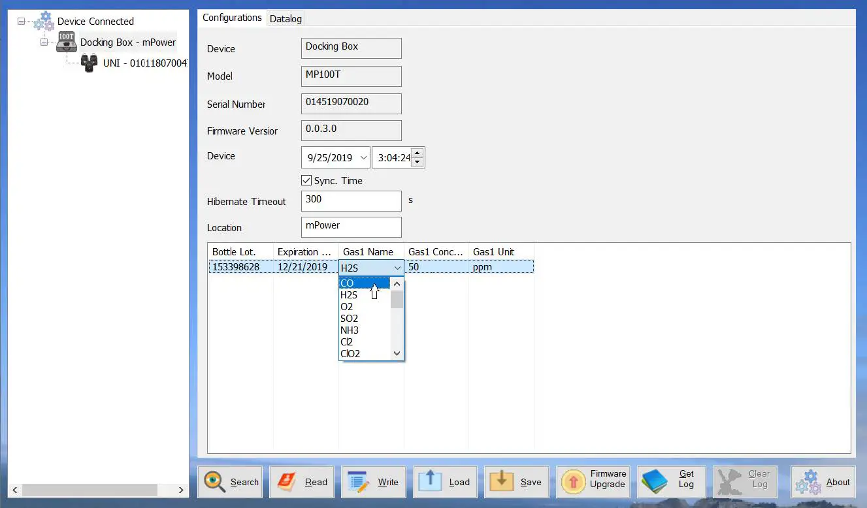Select the Configurations tab
Viewport: 867px width, 508px height.
(x=232, y=18)
